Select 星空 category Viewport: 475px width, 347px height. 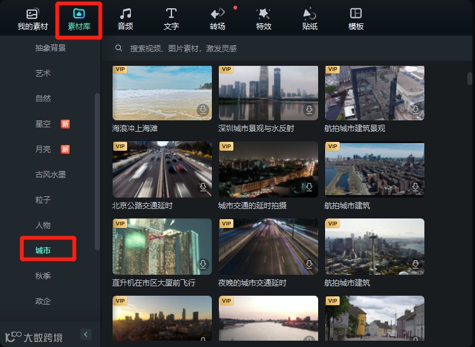tap(43, 123)
